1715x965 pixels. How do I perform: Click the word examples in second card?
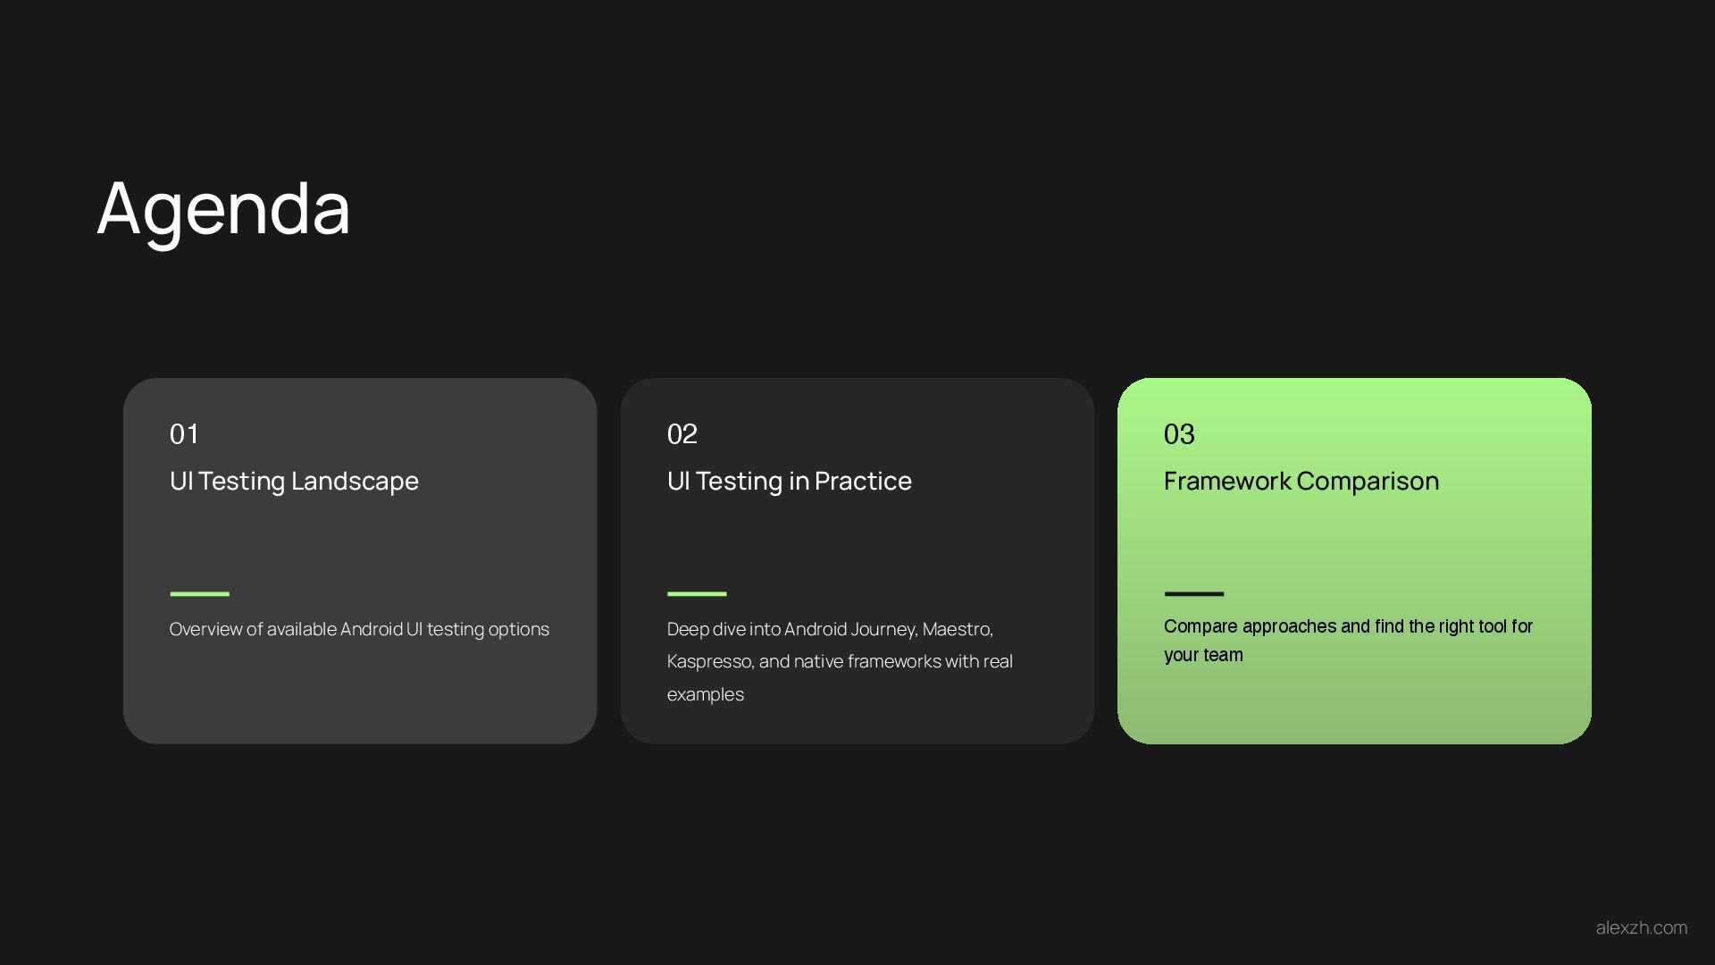[705, 694]
